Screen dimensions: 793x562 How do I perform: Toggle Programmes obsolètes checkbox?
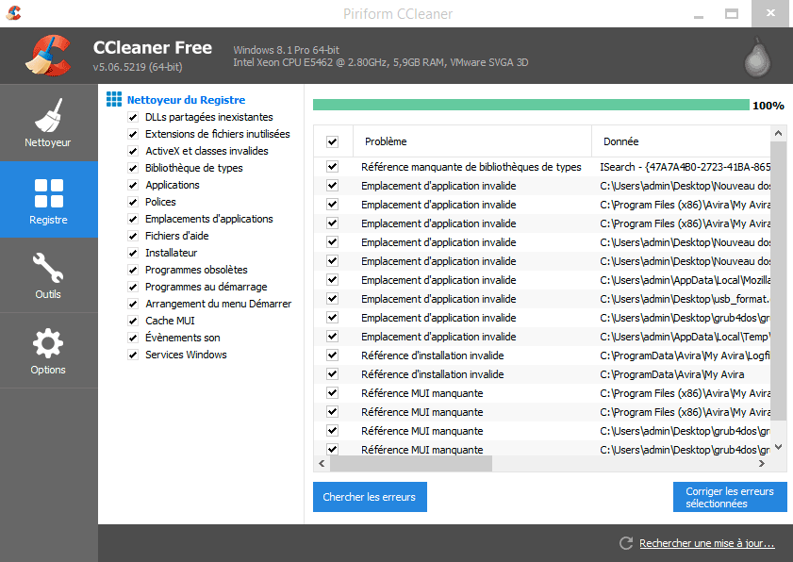[x=133, y=270]
